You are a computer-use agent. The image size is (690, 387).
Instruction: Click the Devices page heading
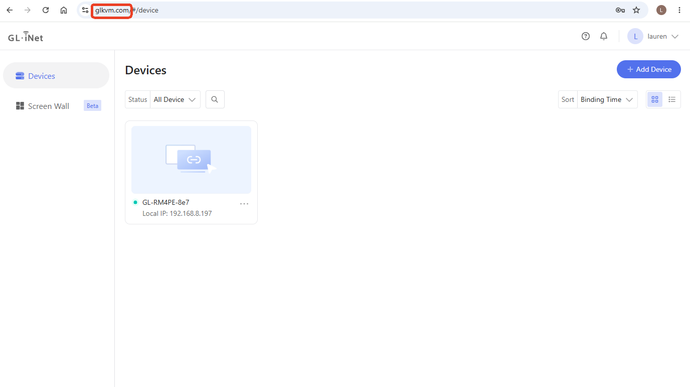click(145, 70)
